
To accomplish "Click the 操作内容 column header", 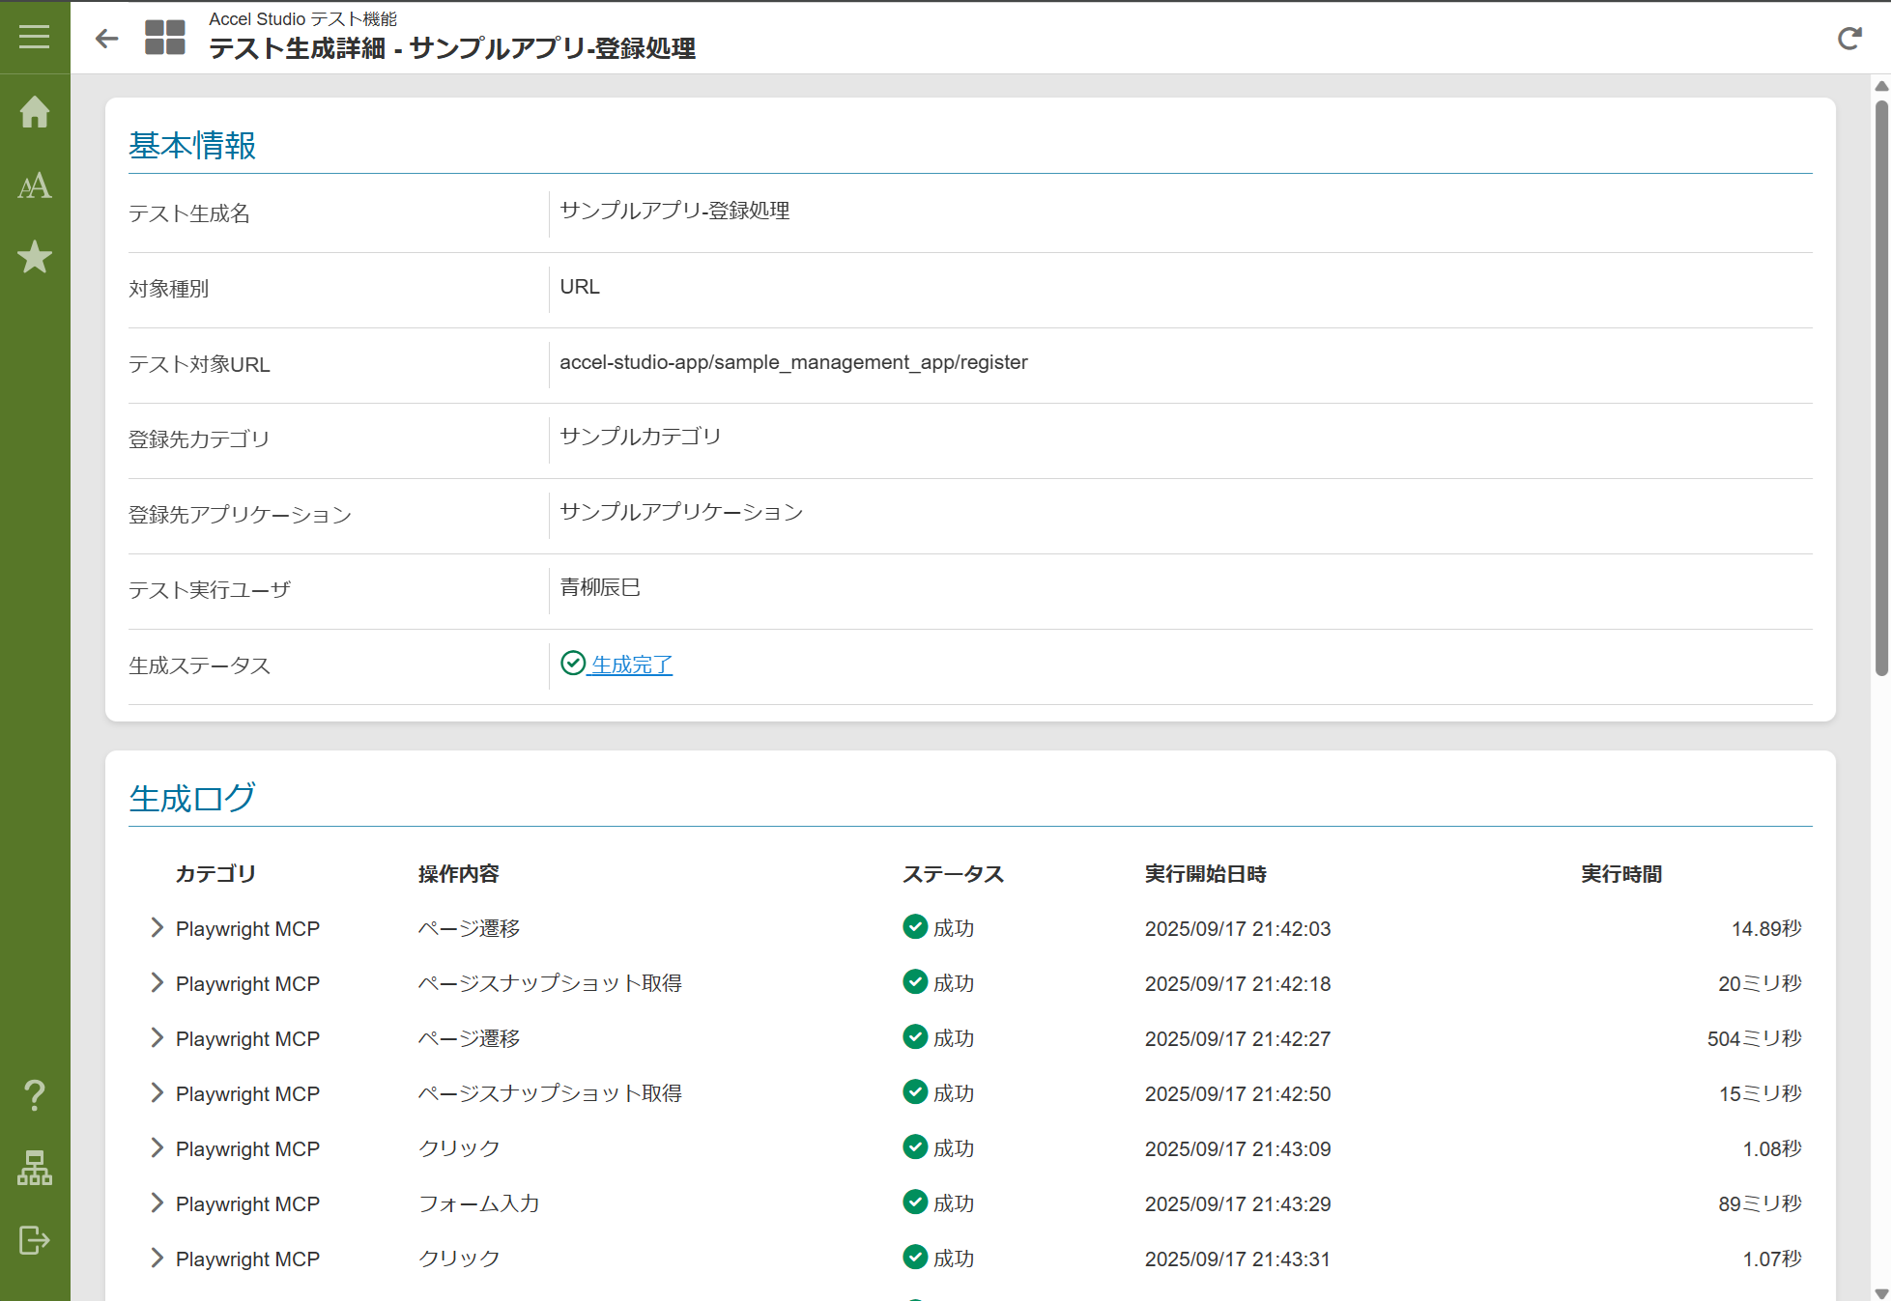I will click(458, 874).
